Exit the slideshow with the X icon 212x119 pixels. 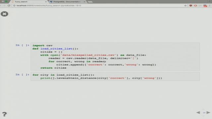[4, 14]
